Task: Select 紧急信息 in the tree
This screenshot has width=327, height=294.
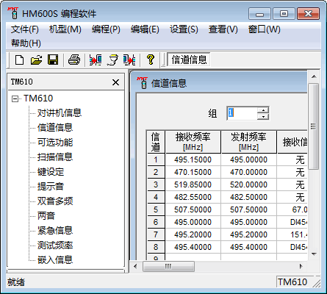Action: (x=55, y=231)
